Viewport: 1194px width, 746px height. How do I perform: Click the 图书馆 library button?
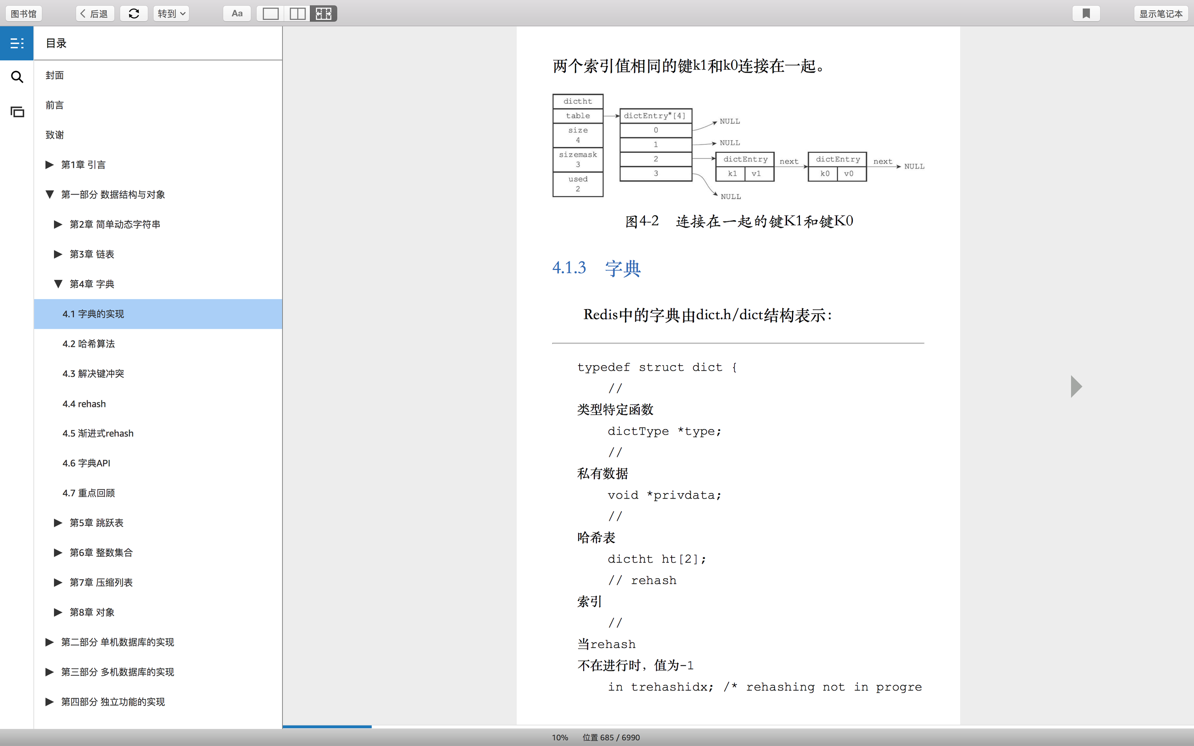coord(24,14)
